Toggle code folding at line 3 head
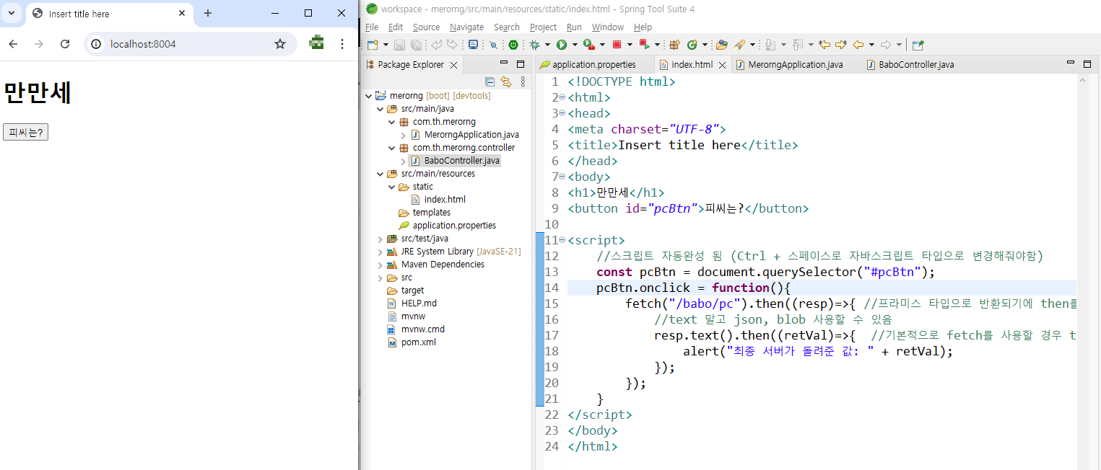Screen dimensions: 1101x470 (x=562, y=113)
